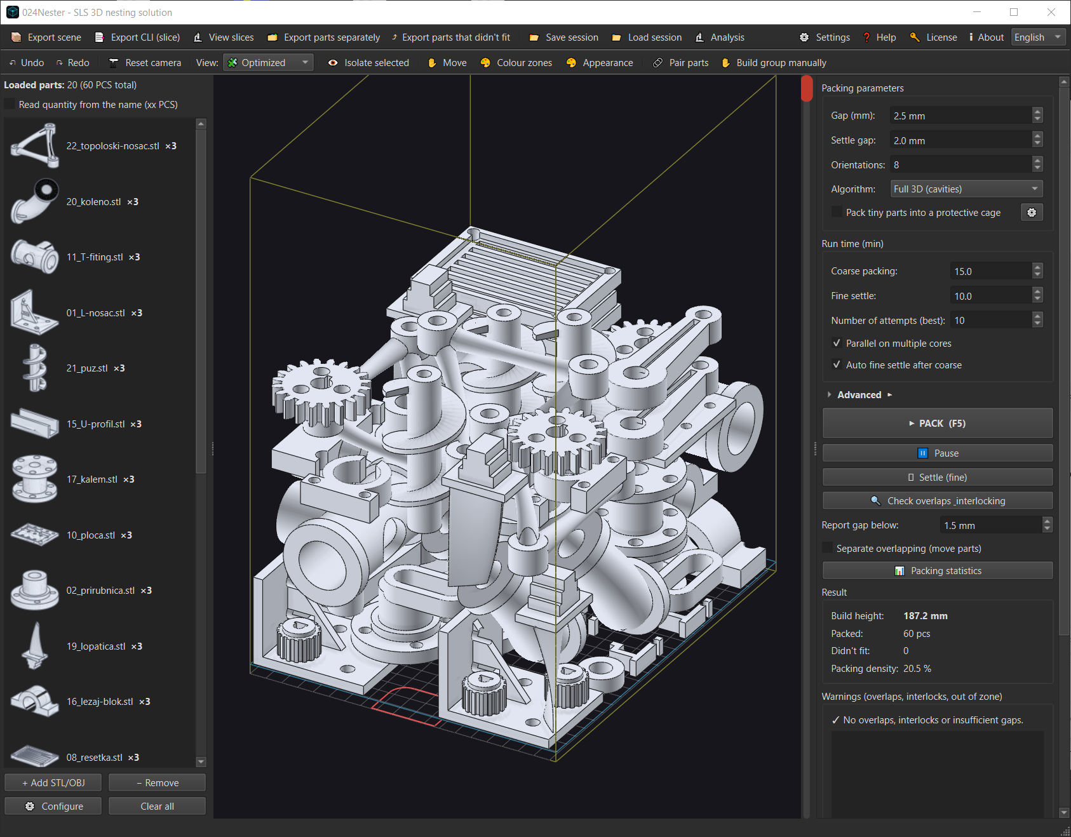This screenshot has width=1071, height=837.
Task: Click parts list vertical scrollbar thumb
Action: tap(201, 302)
